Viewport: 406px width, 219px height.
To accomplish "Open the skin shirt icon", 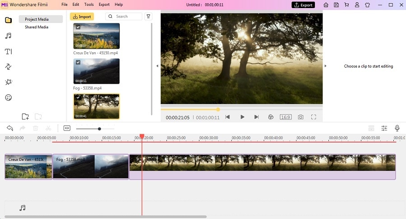I will 367,5.
